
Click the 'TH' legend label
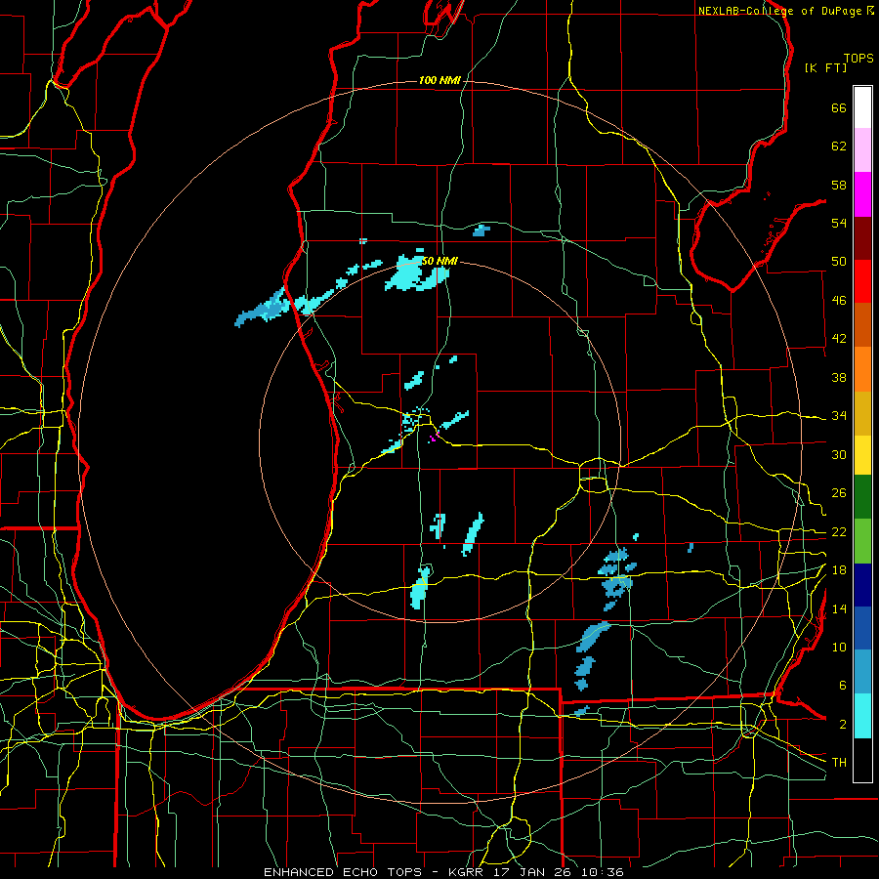(x=839, y=763)
